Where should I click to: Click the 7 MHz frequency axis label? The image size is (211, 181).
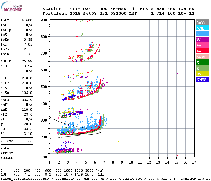(104, 162)
